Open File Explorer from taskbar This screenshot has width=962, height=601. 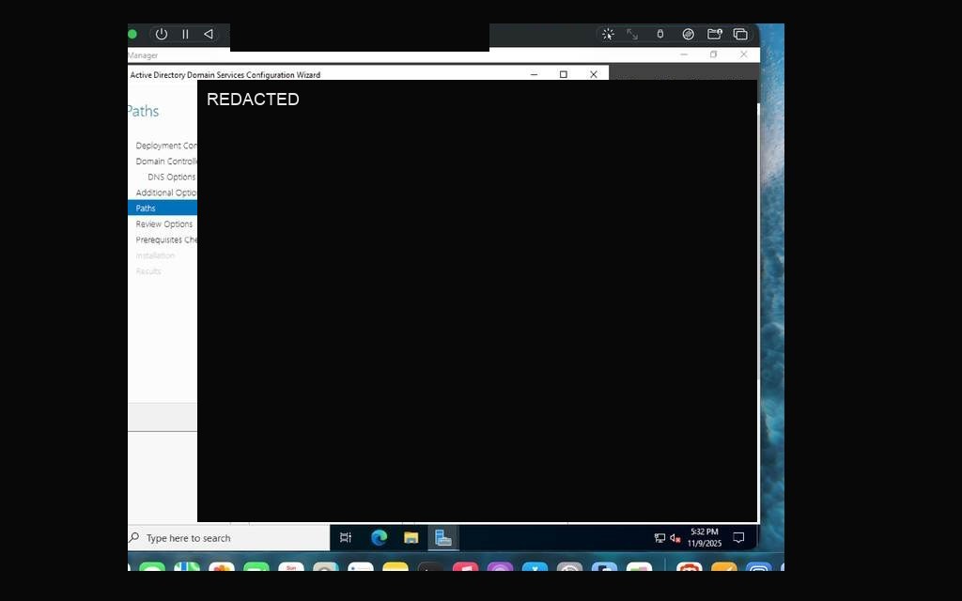pyautogui.click(x=411, y=538)
